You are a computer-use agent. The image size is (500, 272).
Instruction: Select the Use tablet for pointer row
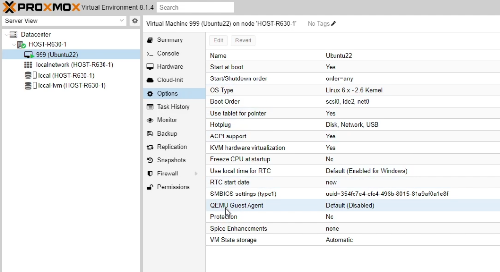(x=353, y=113)
